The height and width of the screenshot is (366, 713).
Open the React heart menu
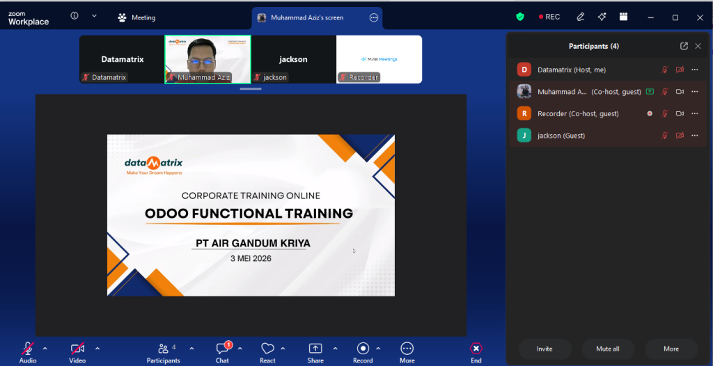coord(267,353)
